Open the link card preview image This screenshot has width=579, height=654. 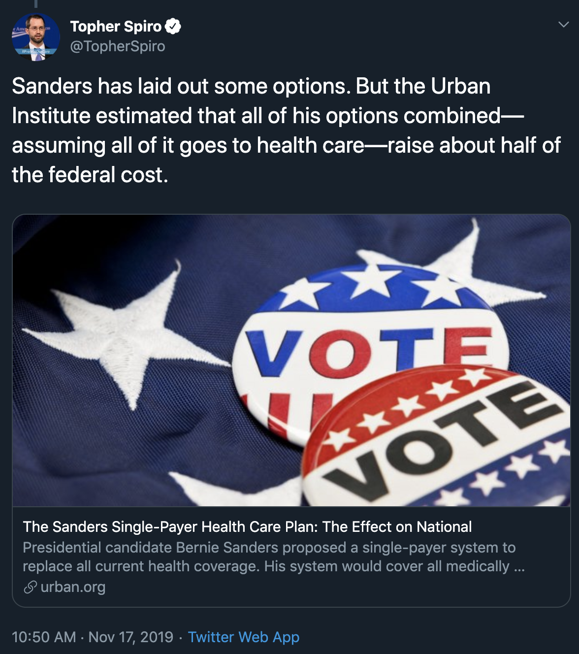[x=291, y=360]
